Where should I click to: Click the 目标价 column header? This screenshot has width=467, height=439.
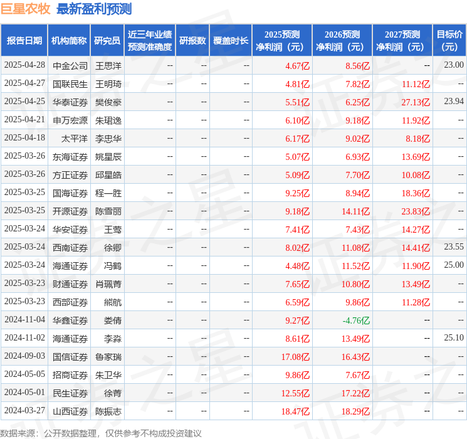click(449, 41)
